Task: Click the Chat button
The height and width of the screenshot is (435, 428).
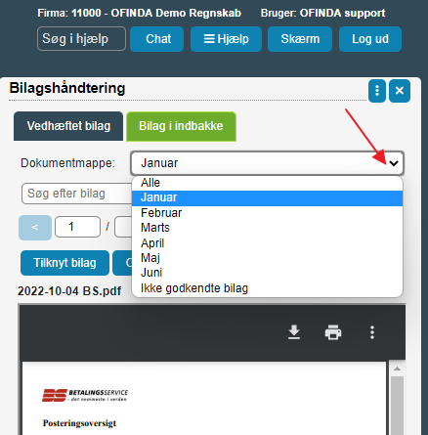Action: tap(157, 39)
